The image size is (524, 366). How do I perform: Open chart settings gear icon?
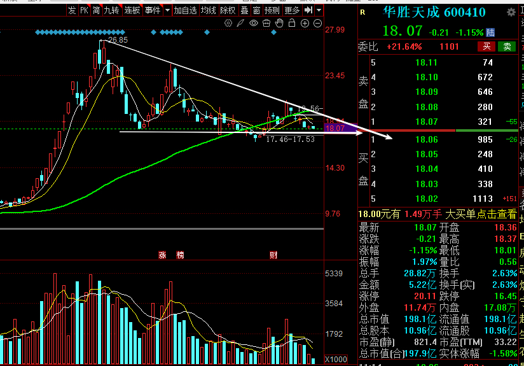(x=228, y=23)
